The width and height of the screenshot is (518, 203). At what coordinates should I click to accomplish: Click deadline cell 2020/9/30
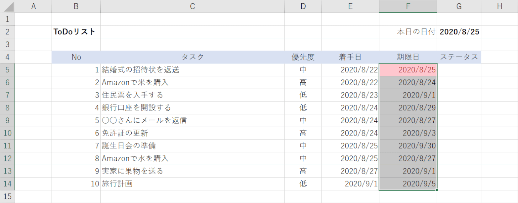tap(408, 146)
